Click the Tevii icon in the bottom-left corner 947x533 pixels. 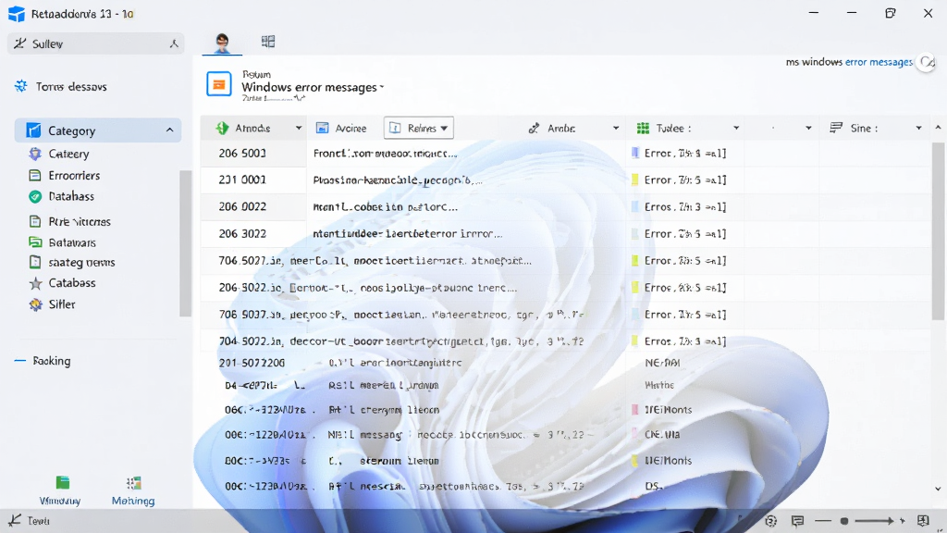coord(15,520)
